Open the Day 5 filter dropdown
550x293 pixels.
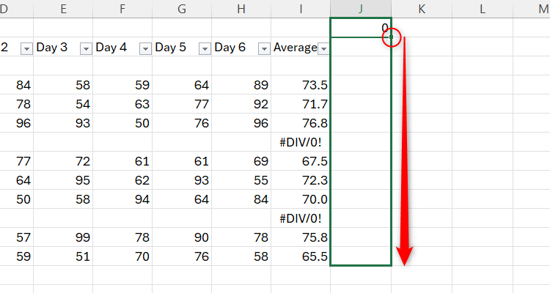(x=204, y=48)
